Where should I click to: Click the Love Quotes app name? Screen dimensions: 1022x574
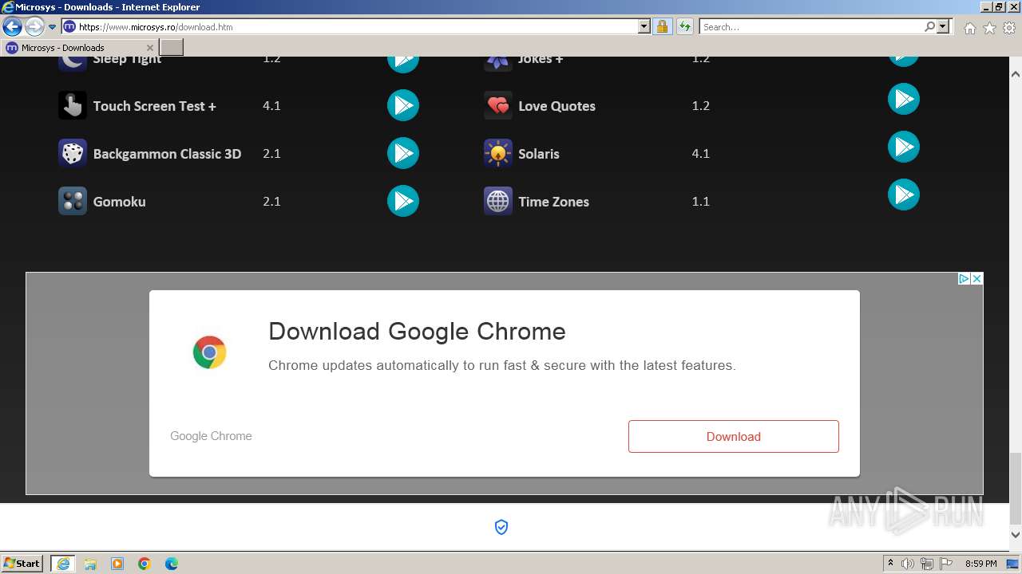click(x=557, y=106)
